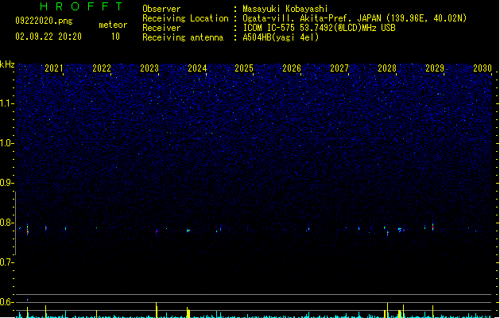Click the 2025 time axis marker
This screenshot has height=318, width=500.
coord(244,68)
